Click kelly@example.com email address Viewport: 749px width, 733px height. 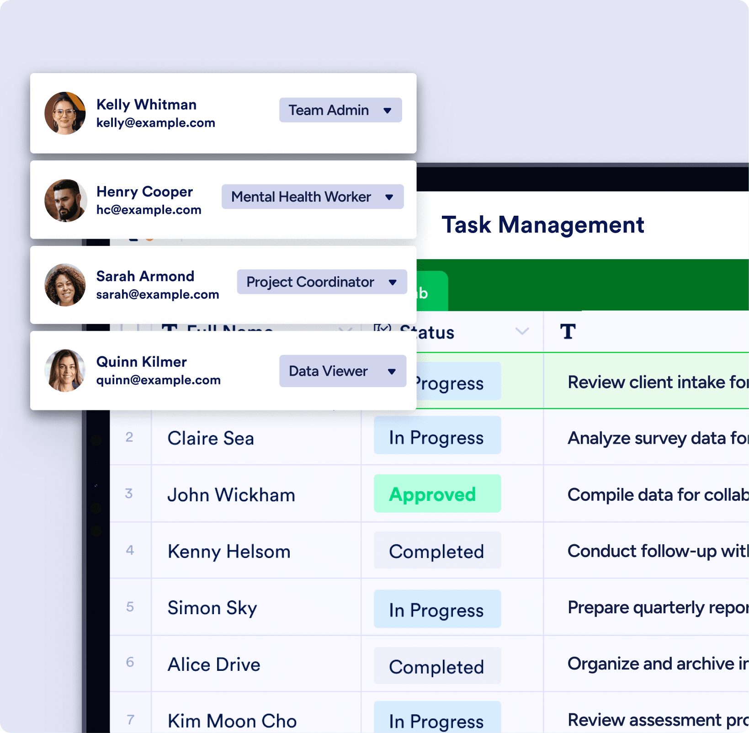[x=155, y=123]
